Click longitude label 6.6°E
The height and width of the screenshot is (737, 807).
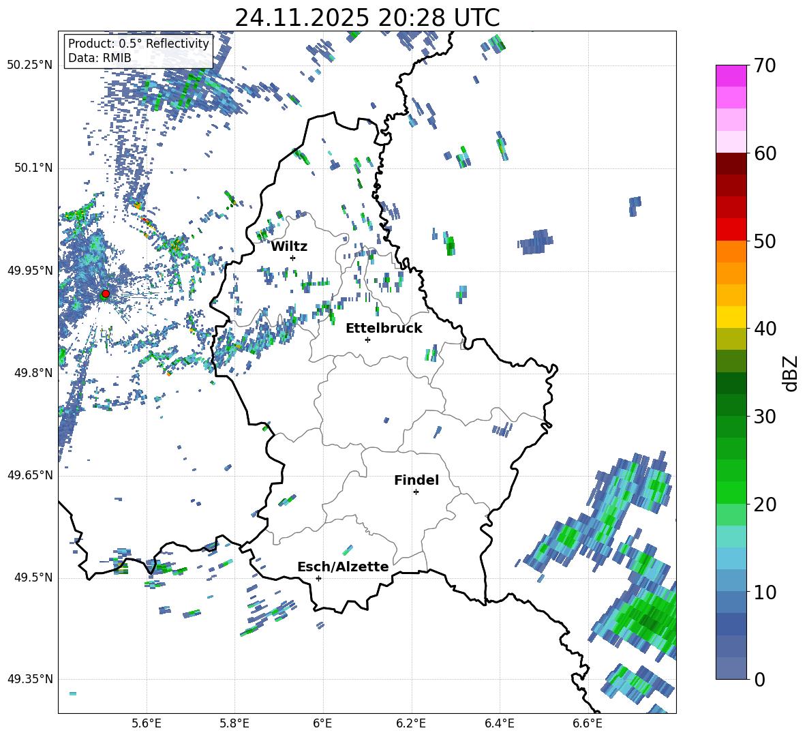pyautogui.click(x=588, y=724)
